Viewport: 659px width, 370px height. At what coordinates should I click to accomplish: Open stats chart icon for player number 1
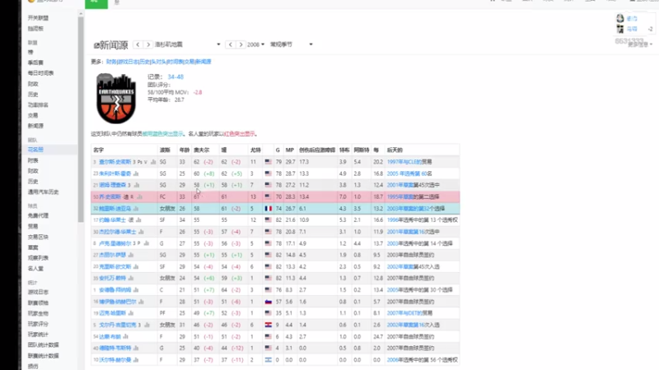point(136,290)
